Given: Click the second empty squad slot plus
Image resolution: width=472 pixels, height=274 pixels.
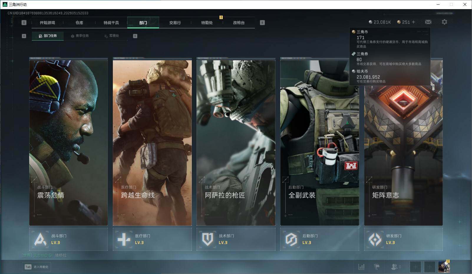Looking at the screenshot, I should click(430, 267).
